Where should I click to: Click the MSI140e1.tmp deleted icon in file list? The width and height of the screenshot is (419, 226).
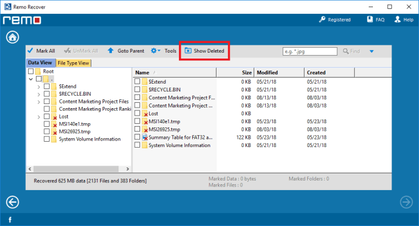tap(145, 121)
